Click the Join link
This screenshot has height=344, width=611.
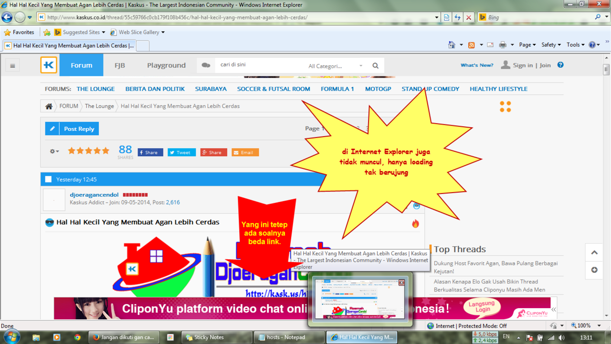545,65
